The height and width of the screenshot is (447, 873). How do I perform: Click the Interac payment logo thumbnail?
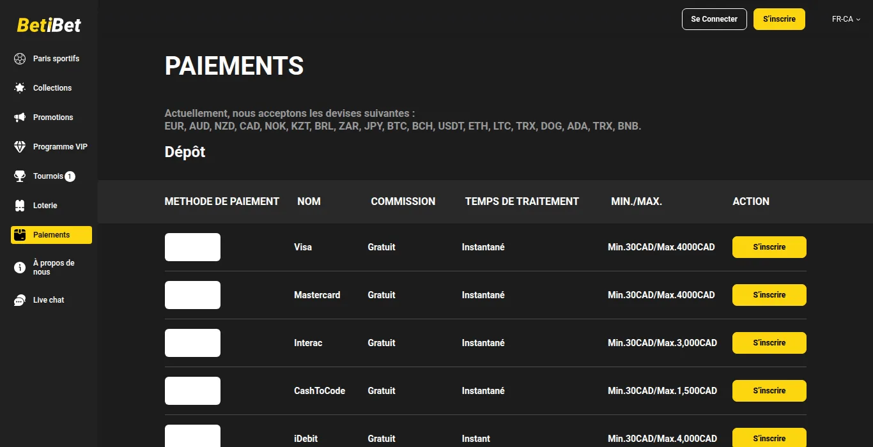click(x=192, y=343)
